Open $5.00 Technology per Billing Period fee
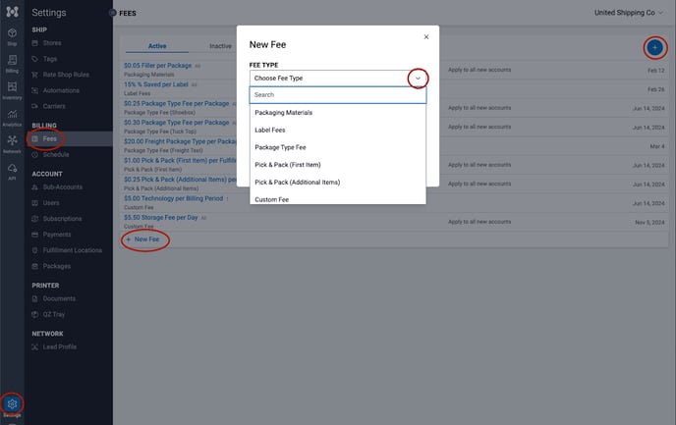Image resolution: width=676 pixels, height=425 pixels. pos(173,198)
